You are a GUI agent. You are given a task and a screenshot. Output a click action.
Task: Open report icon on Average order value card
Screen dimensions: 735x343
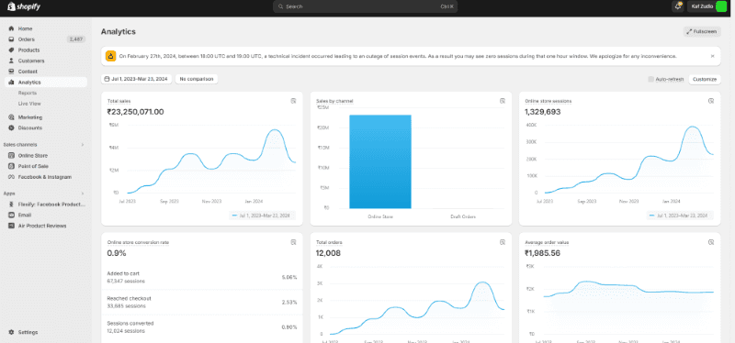(711, 242)
